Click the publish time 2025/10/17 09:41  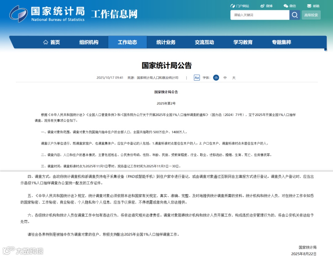110,78
